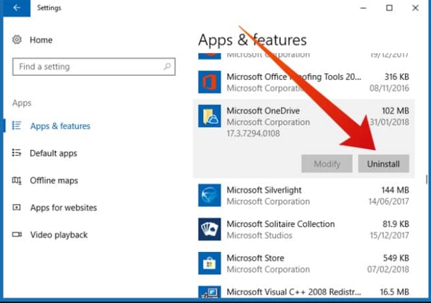Click the Microsoft Silverlight entry name
Viewport: 431px width, 303px height.
click(264, 190)
